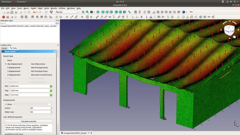The image size is (240, 135).
Task: Click the temperature thermometer constraint icon
Action: pyautogui.click(x=147, y=17)
